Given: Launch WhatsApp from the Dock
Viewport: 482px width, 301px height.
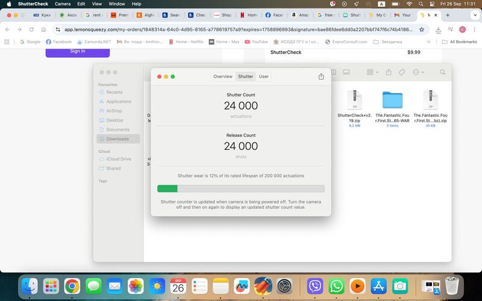Looking at the screenshot, I should (x=336, y=285).
